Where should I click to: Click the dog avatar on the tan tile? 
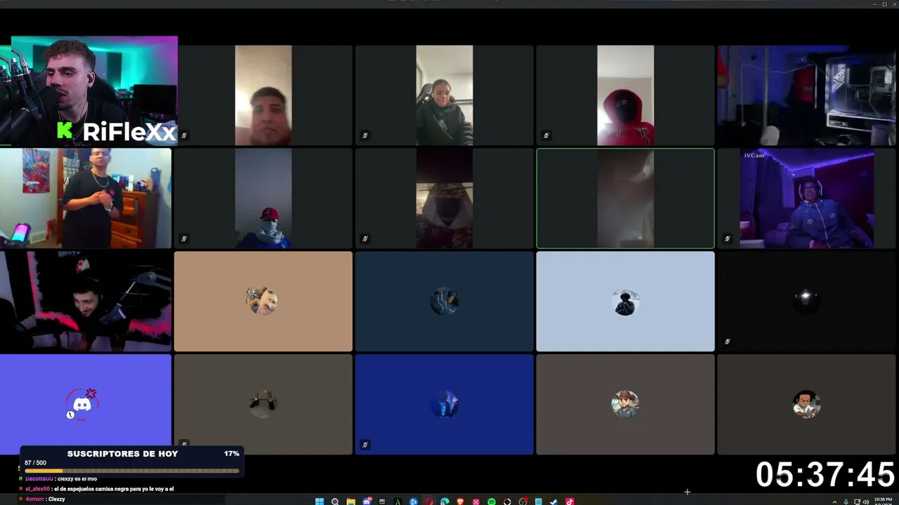coord(263,301)
